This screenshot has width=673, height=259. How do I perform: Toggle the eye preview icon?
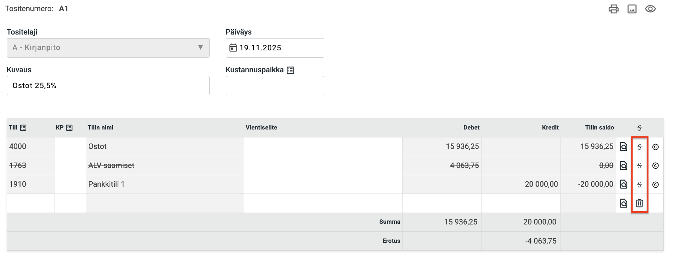[x=650, y=9]
